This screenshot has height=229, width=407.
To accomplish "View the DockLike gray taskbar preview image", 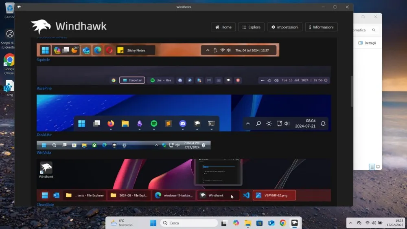I will click(x=124, y=145).
